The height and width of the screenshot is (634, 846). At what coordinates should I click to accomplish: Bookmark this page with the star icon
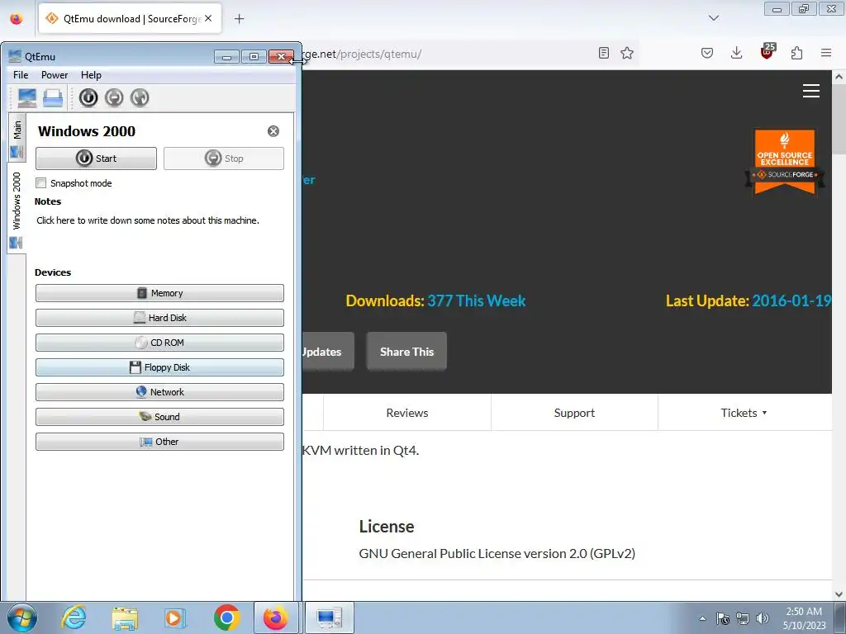point(627,53)
